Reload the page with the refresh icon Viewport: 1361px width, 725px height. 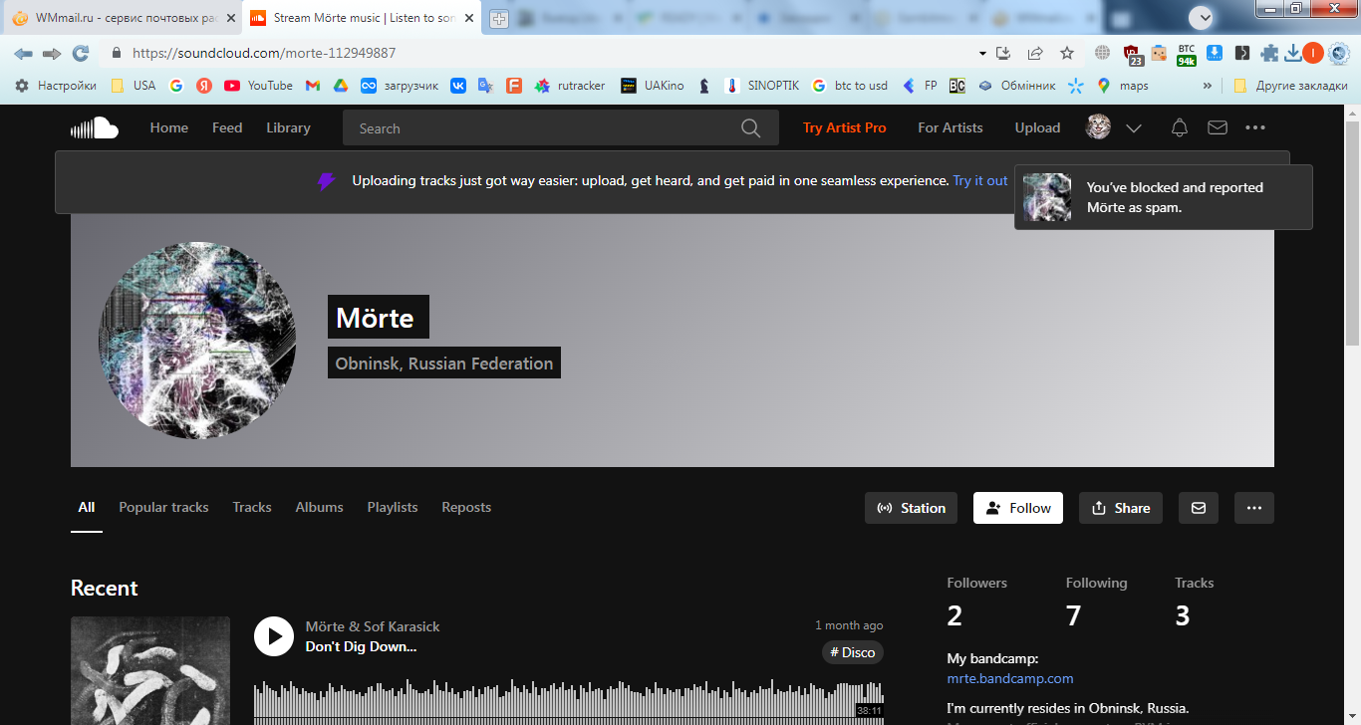point(81,53)
